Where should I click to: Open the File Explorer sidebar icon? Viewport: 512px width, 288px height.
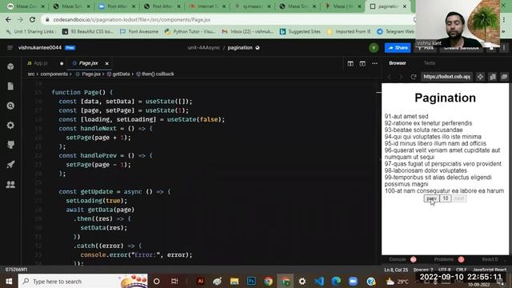10,86
